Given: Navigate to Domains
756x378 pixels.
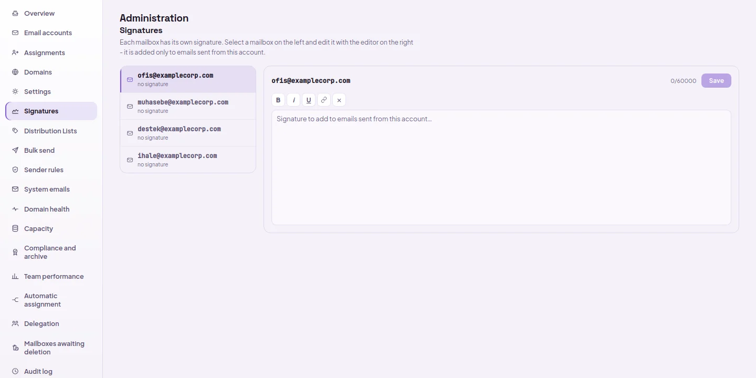Looking at the screenshot, I should pos(51,72).
